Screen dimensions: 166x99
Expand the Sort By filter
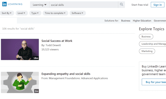[7, 13]
